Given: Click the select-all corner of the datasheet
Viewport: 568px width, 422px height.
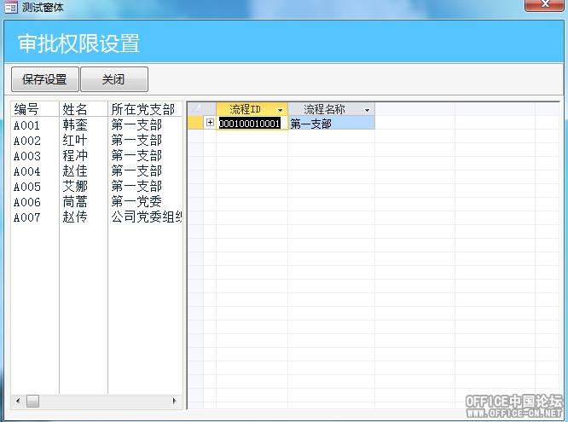Looking at the screenshot, I should [196, 109].
